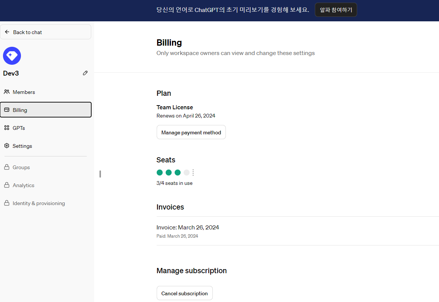
Task: Click the Manage payment method button
Action: click(191, 132)
